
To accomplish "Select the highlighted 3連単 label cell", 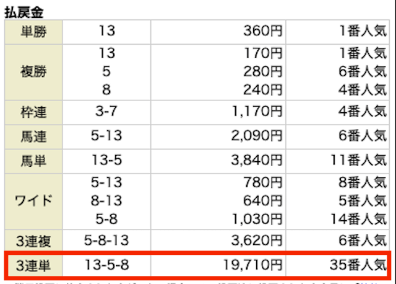I will click(33, 265).
